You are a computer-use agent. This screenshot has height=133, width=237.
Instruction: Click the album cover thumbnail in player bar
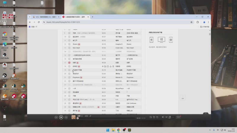coord(73,117)
